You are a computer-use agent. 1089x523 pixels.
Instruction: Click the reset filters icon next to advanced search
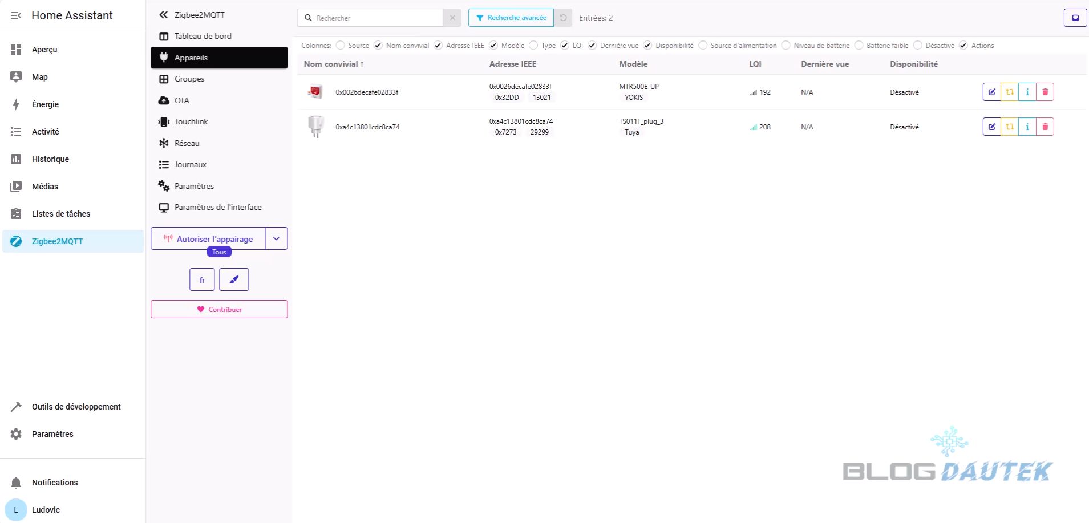point(563,18)
